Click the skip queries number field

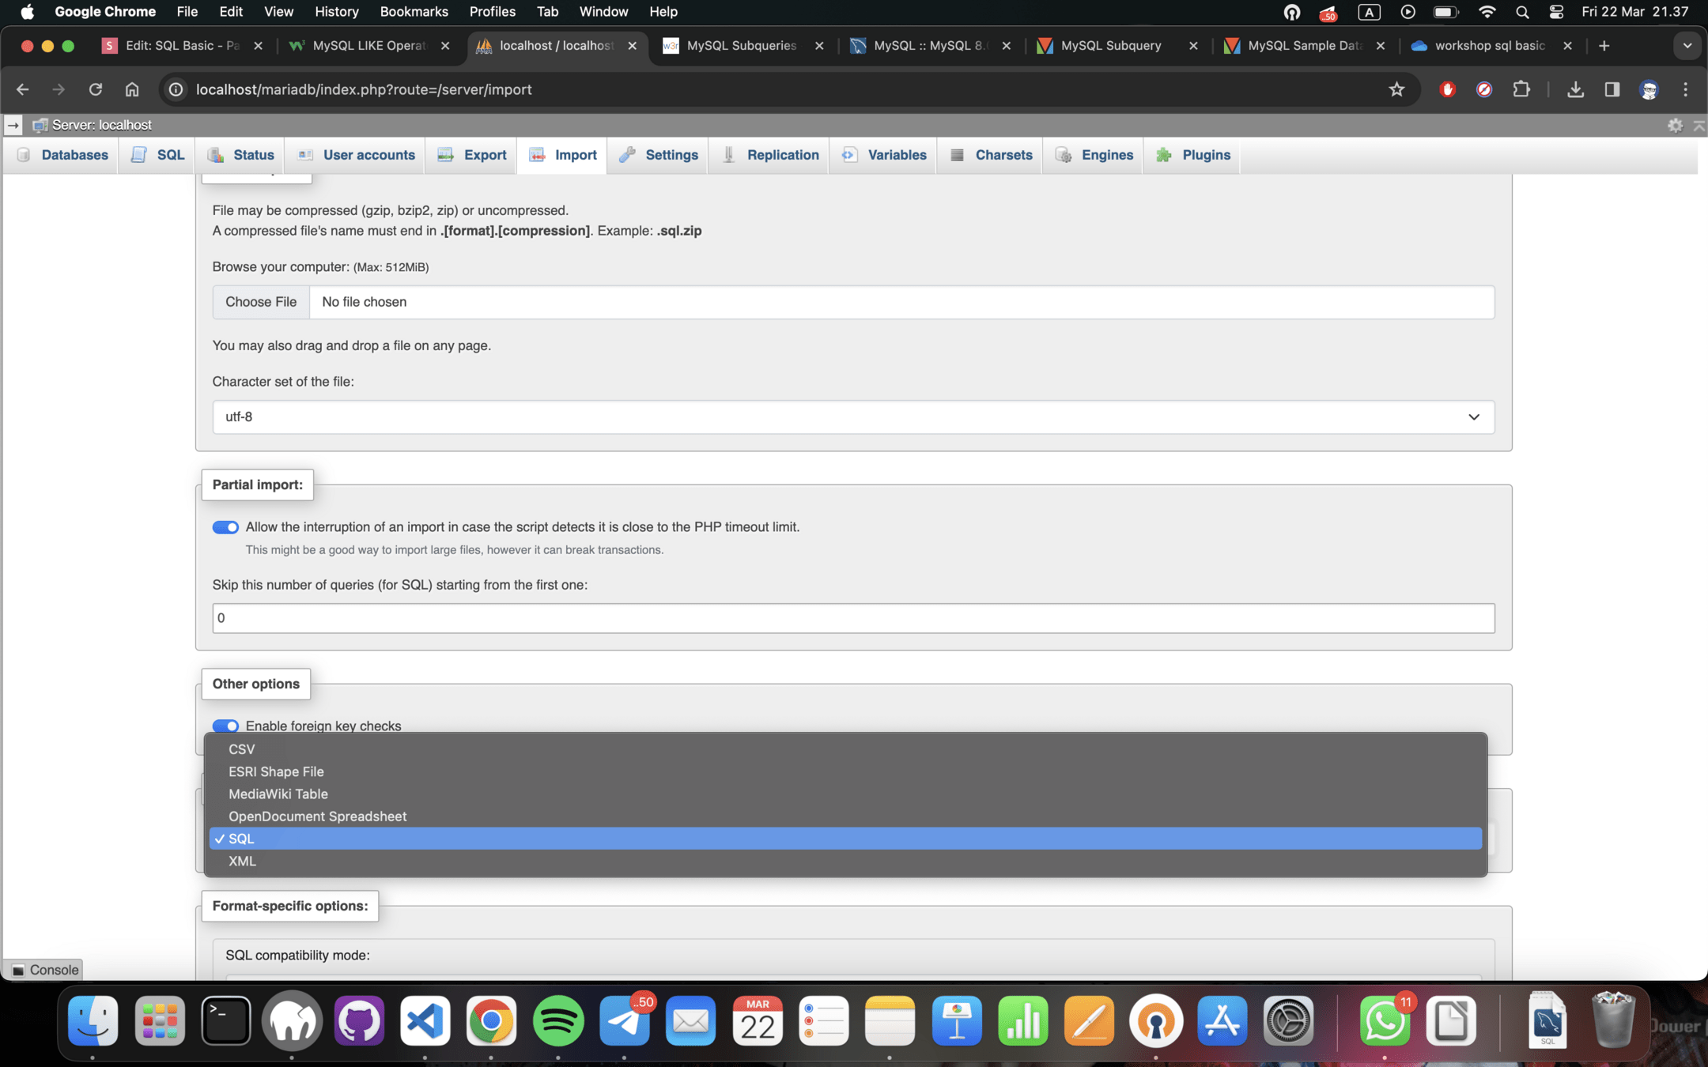tap(852, 618)
